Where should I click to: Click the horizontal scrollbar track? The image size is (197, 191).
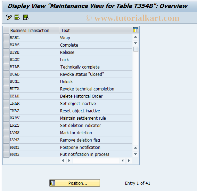[x=96, y=161]
